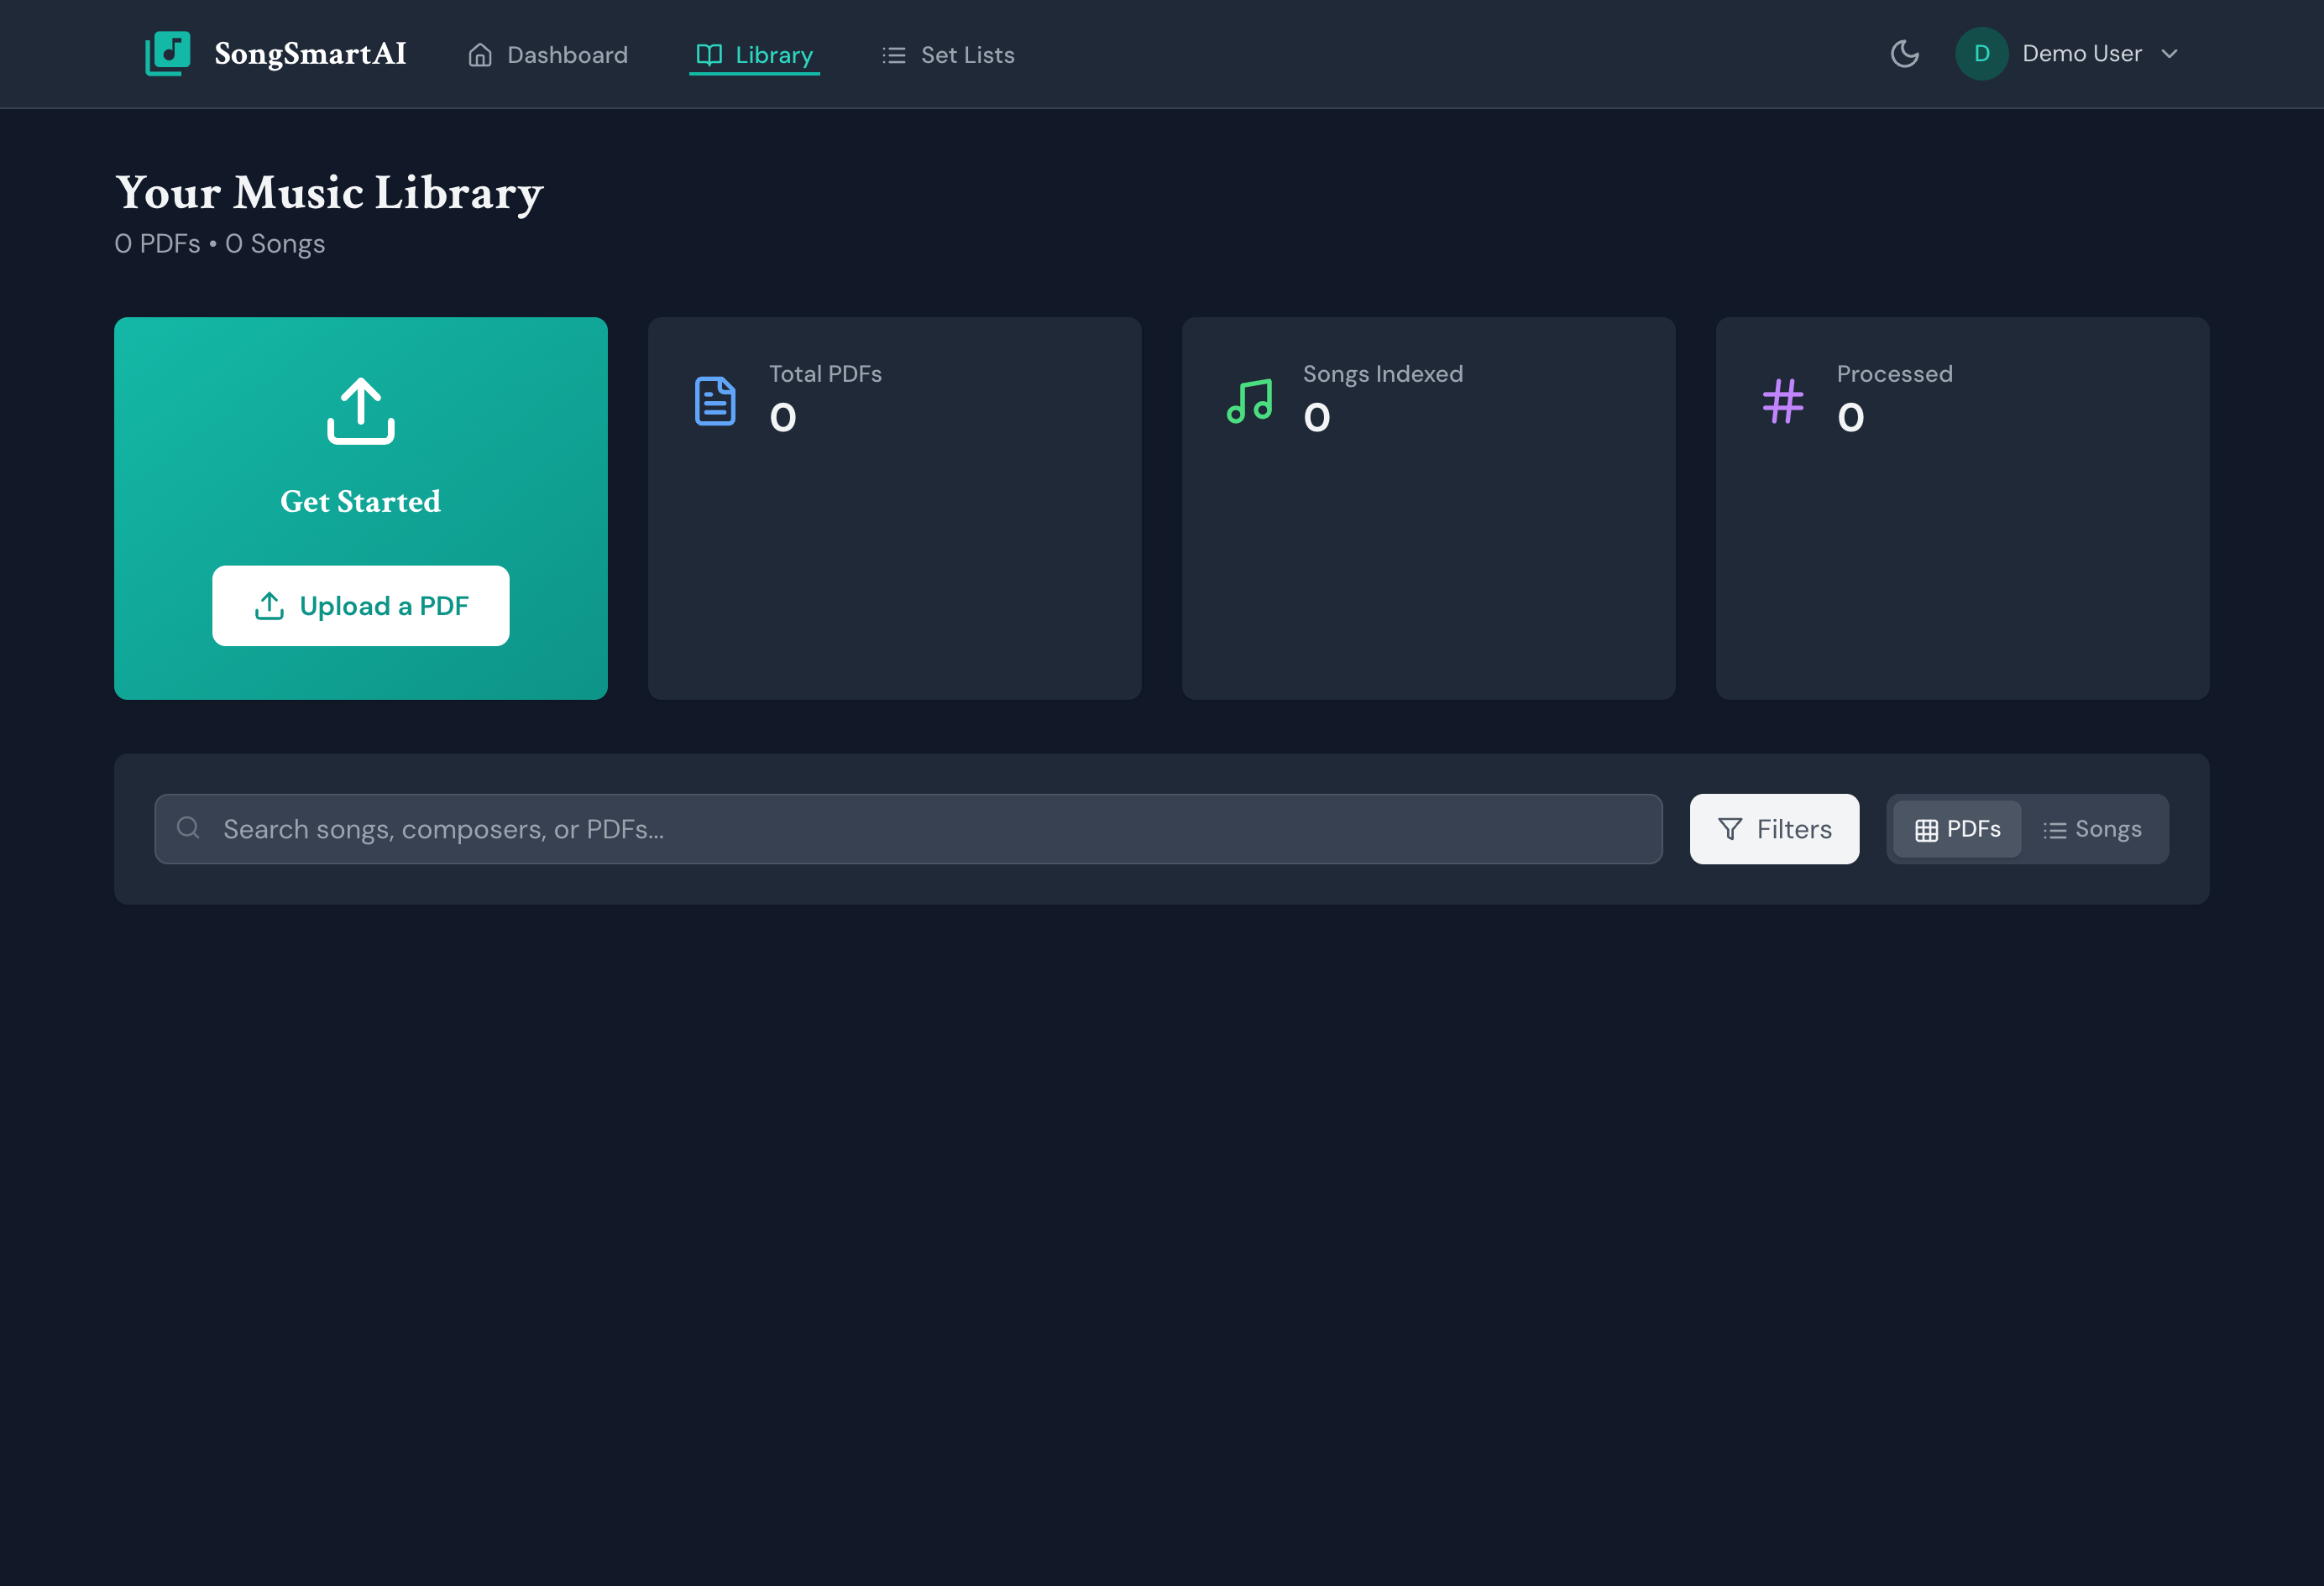Image resolution: width=2324 pixels, height=1586 pixels.
Task: Click the list icon beside Set Lists
Action: (892, 55)
